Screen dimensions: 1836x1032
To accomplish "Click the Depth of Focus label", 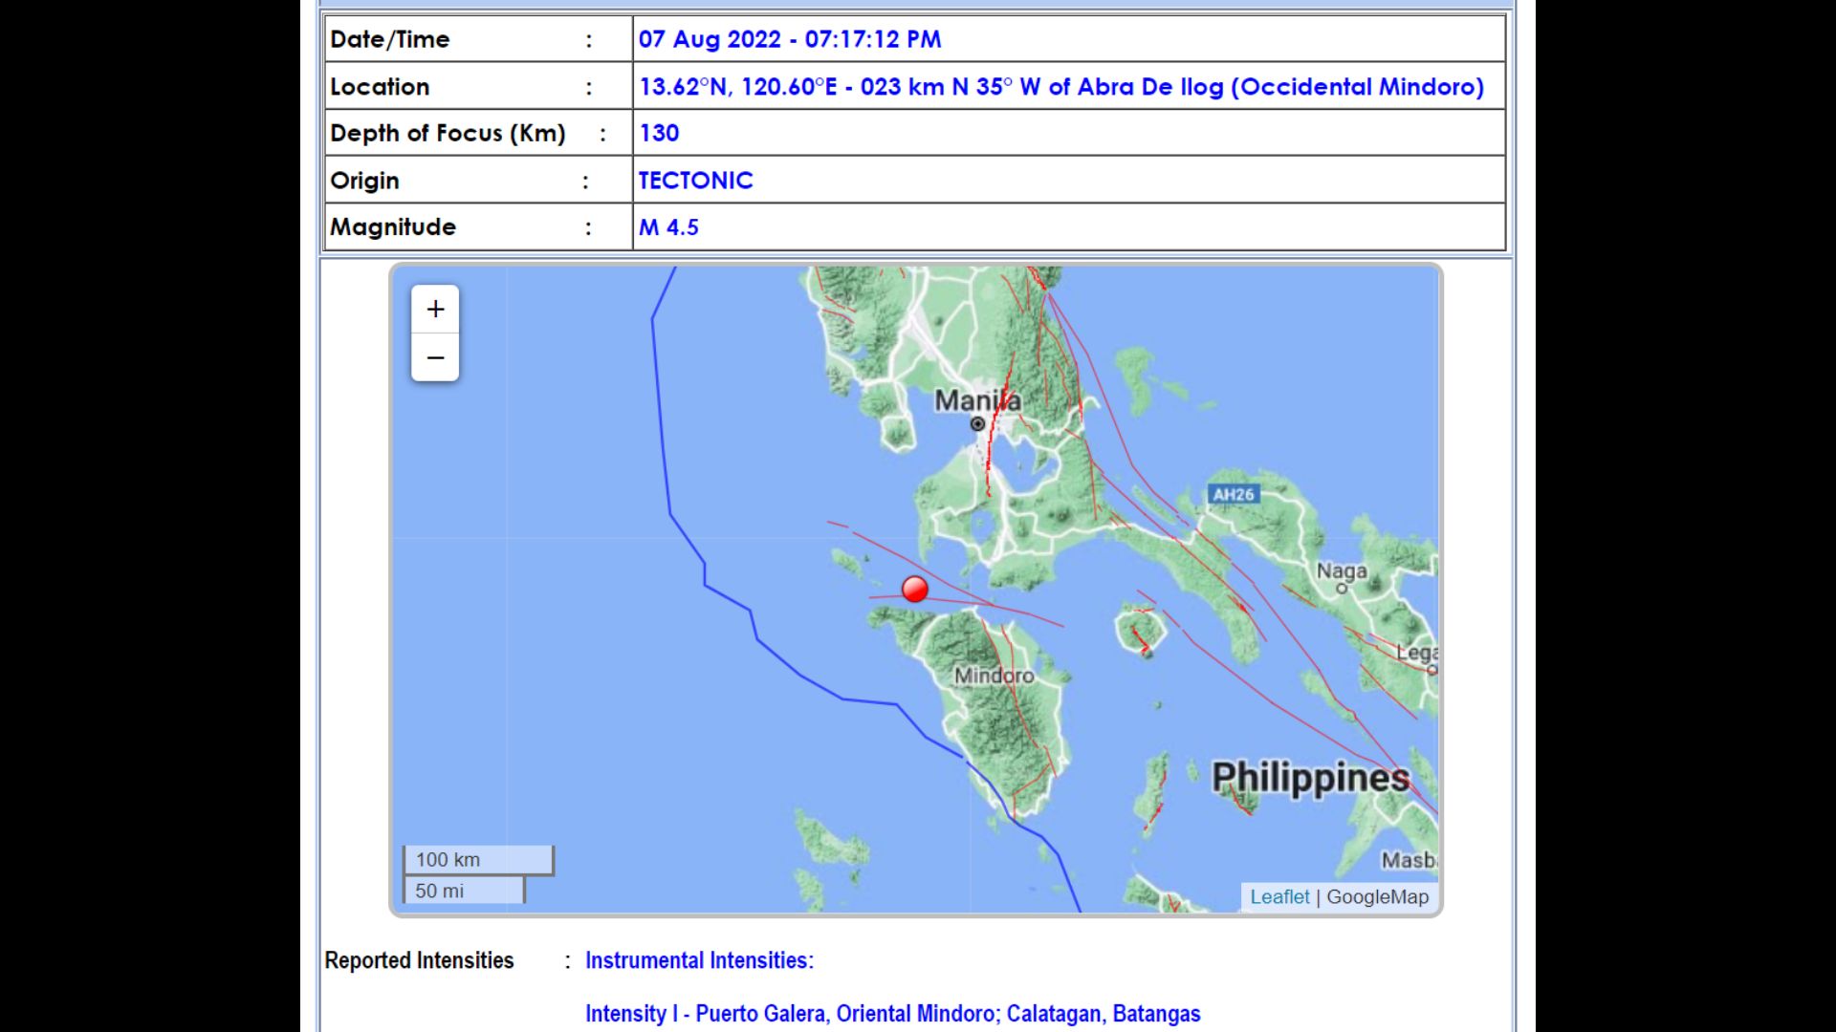I will coord(448,133).
